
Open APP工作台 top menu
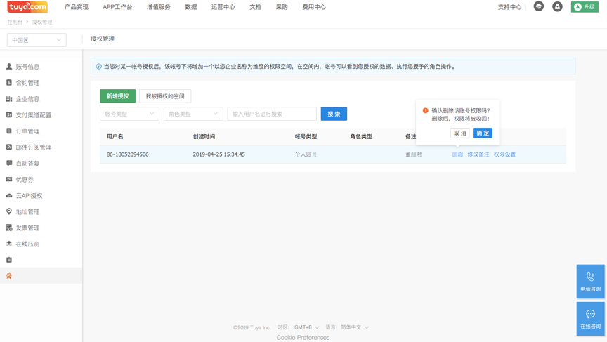point(117,7)
